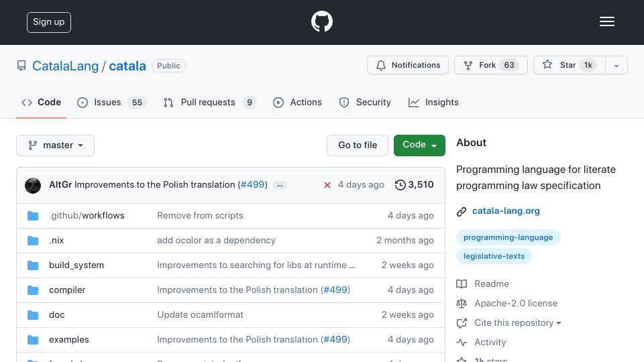Open #499 link in latest commit header
The image size is (644, 362).
[x=252, y=185]
